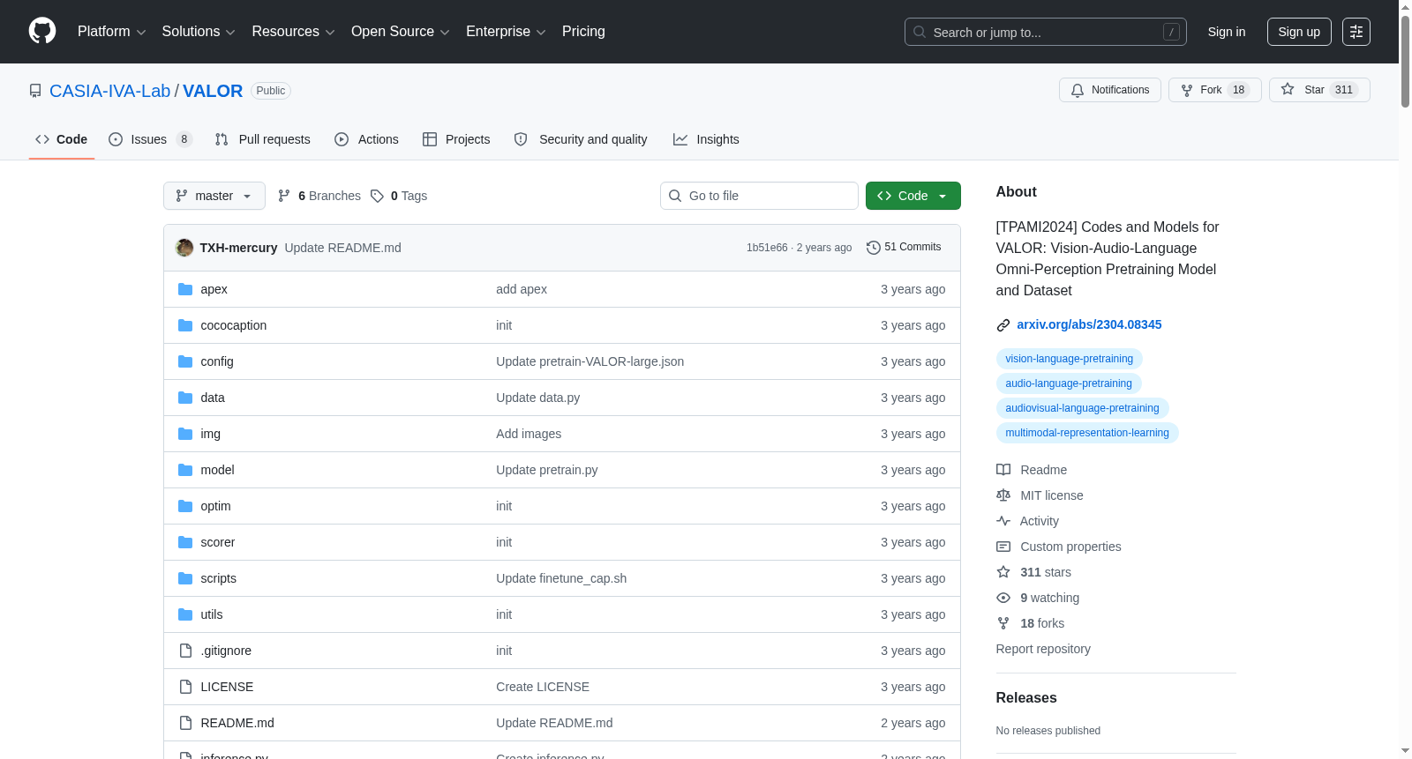View the 51 Commits history
1412x759 pixels.
click(x=904, y=248)
